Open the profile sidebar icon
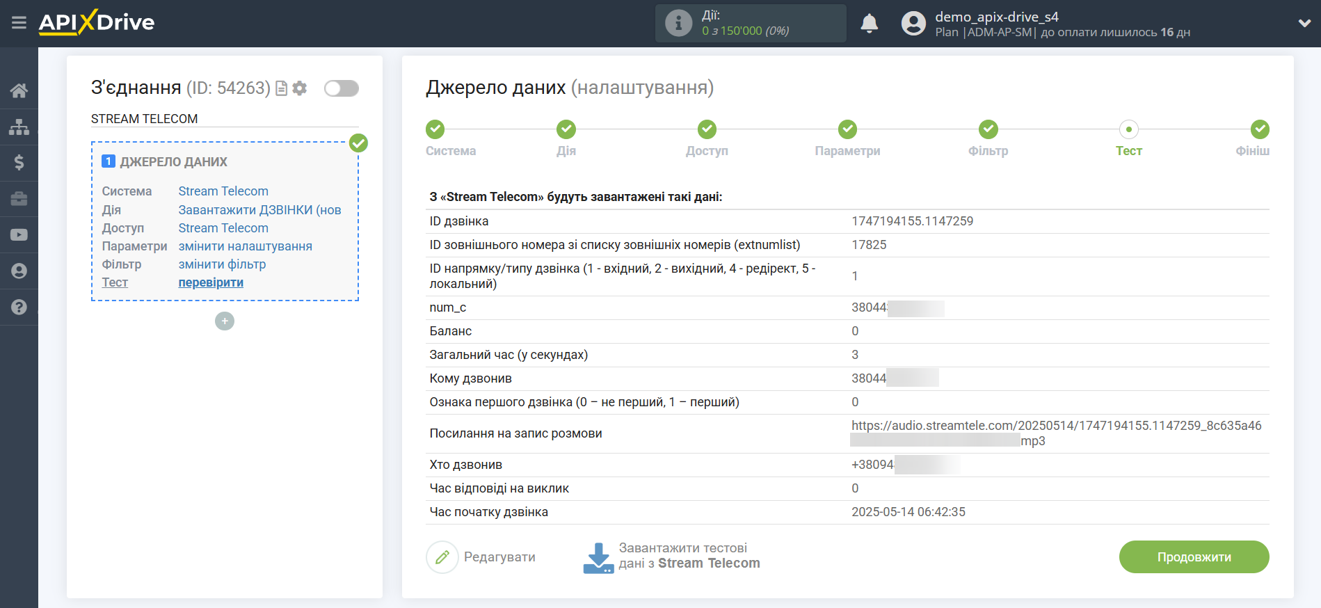The height and width of the screenshot is (608, 1321). [x=19, y=271]
